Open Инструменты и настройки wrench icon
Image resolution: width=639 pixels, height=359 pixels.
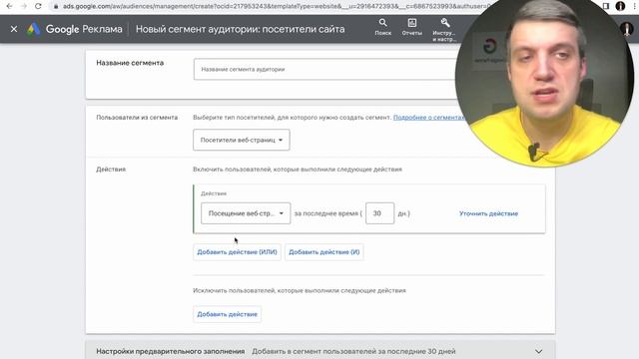pyautogui.click(x=444, y=29)
